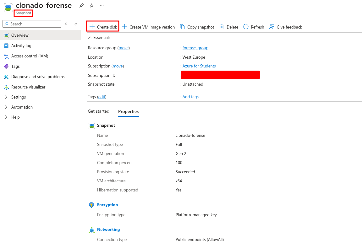Click Add tags link
This screenshot has height=247, width=362.
tap(190, 97)
